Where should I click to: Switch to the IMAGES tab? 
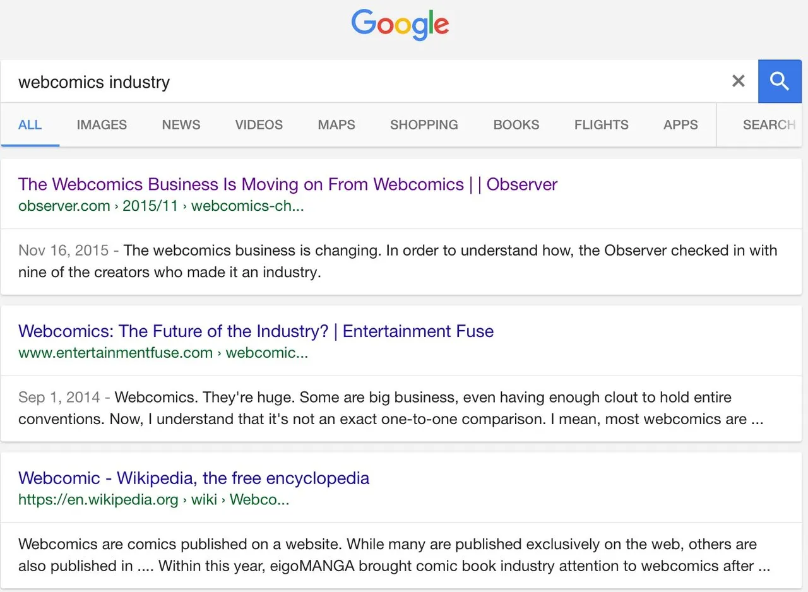click(x=102, y=125)
